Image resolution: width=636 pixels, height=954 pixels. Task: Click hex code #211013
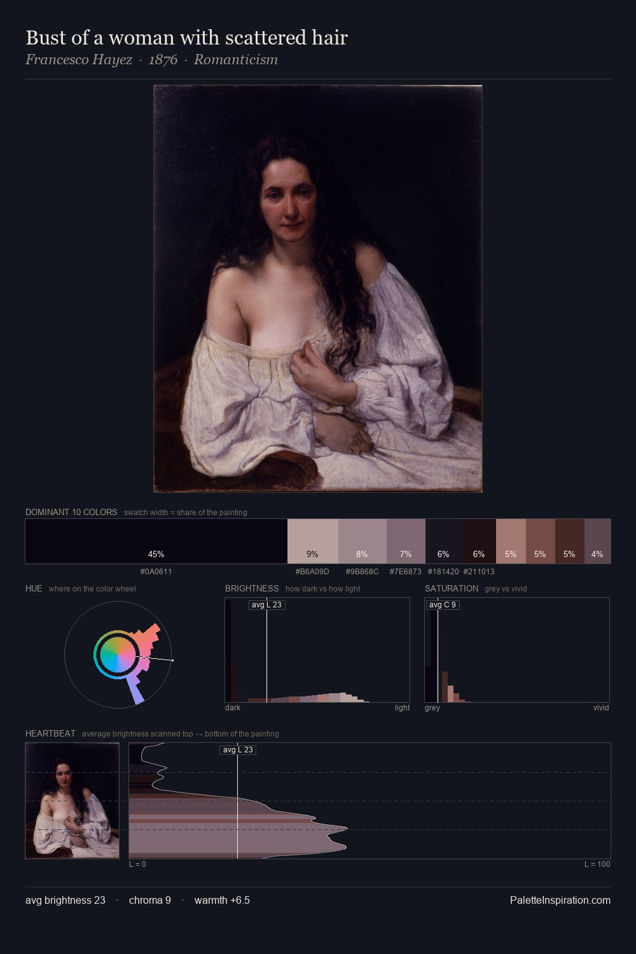tap(479, 571)
